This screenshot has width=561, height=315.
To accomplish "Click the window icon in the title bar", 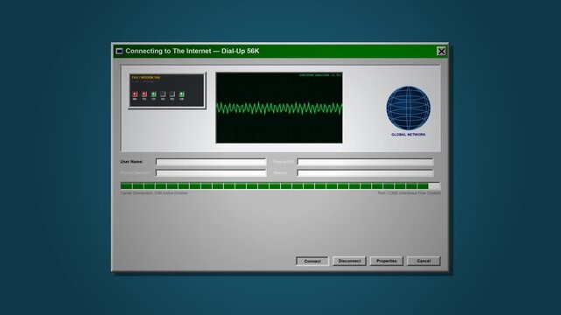I will pos(119,51).
